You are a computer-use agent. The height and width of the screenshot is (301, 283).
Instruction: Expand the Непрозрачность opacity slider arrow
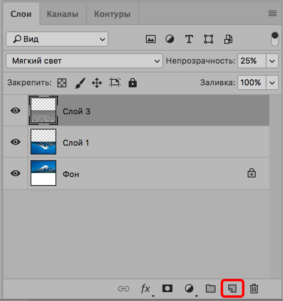[x=273, y=61]
